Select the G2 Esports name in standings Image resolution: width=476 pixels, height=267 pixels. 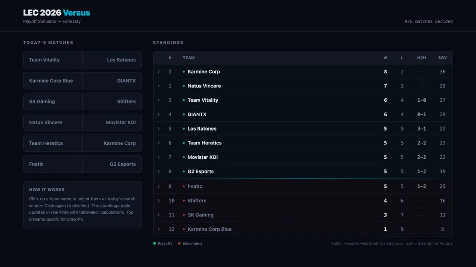pos(201,172)
